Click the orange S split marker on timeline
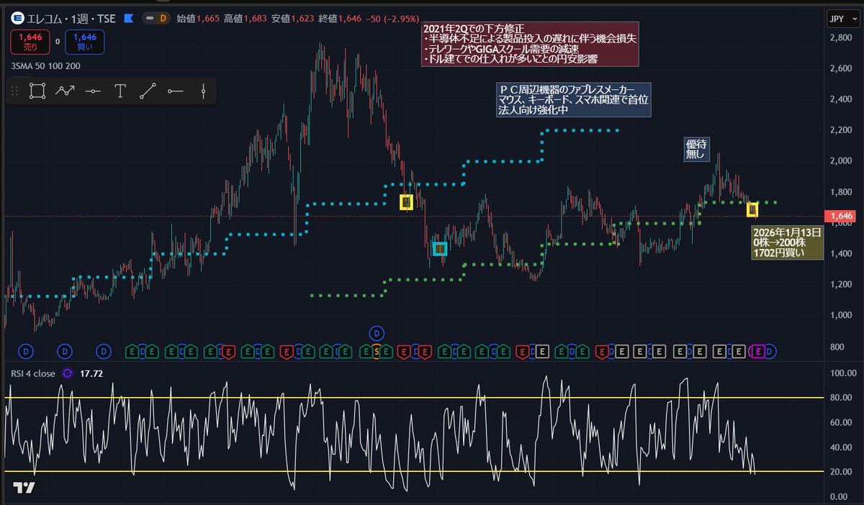 [x=376, y=352]
